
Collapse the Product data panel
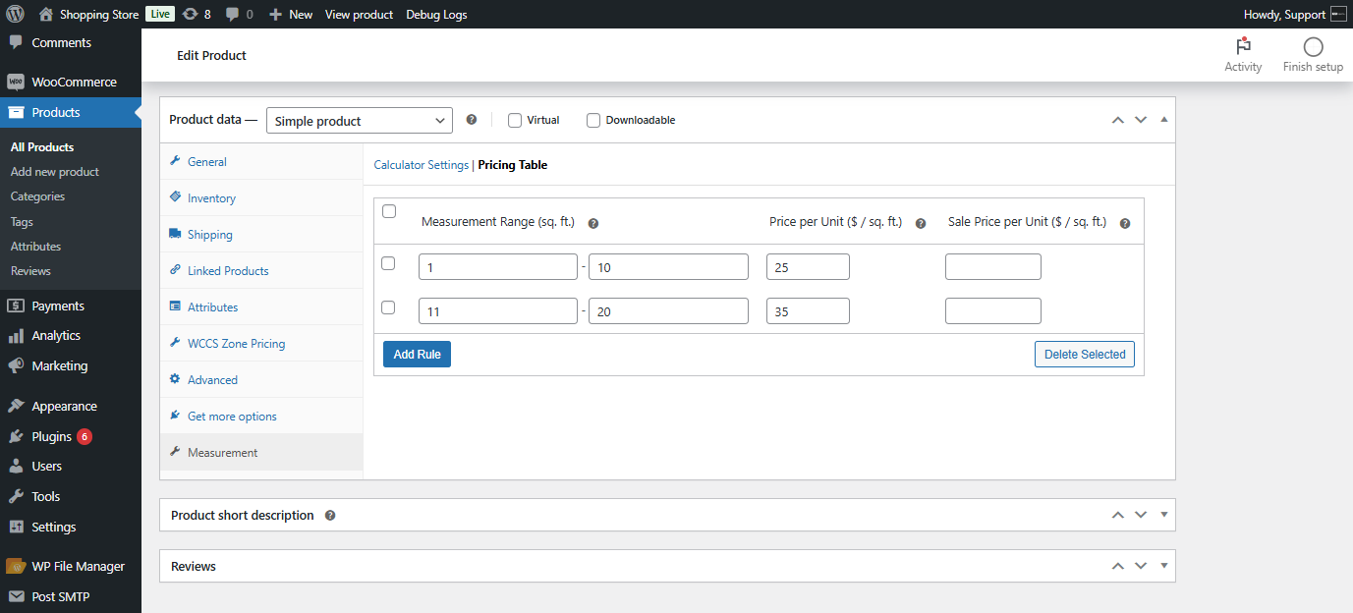tap(1164, 120)
